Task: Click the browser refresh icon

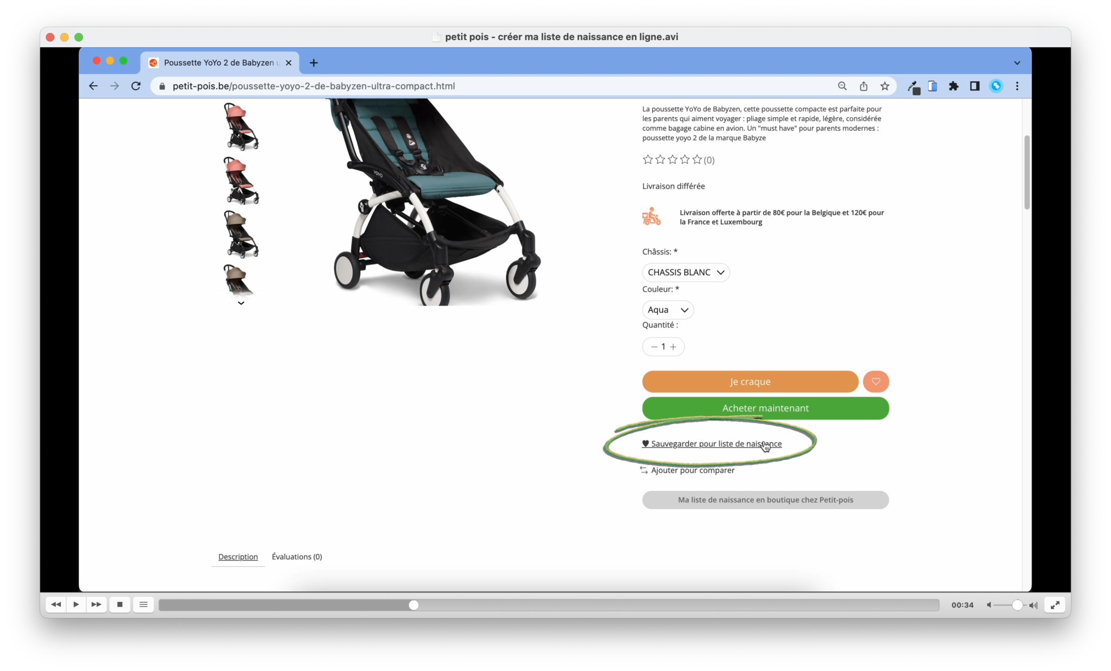Action: (135, 86)
